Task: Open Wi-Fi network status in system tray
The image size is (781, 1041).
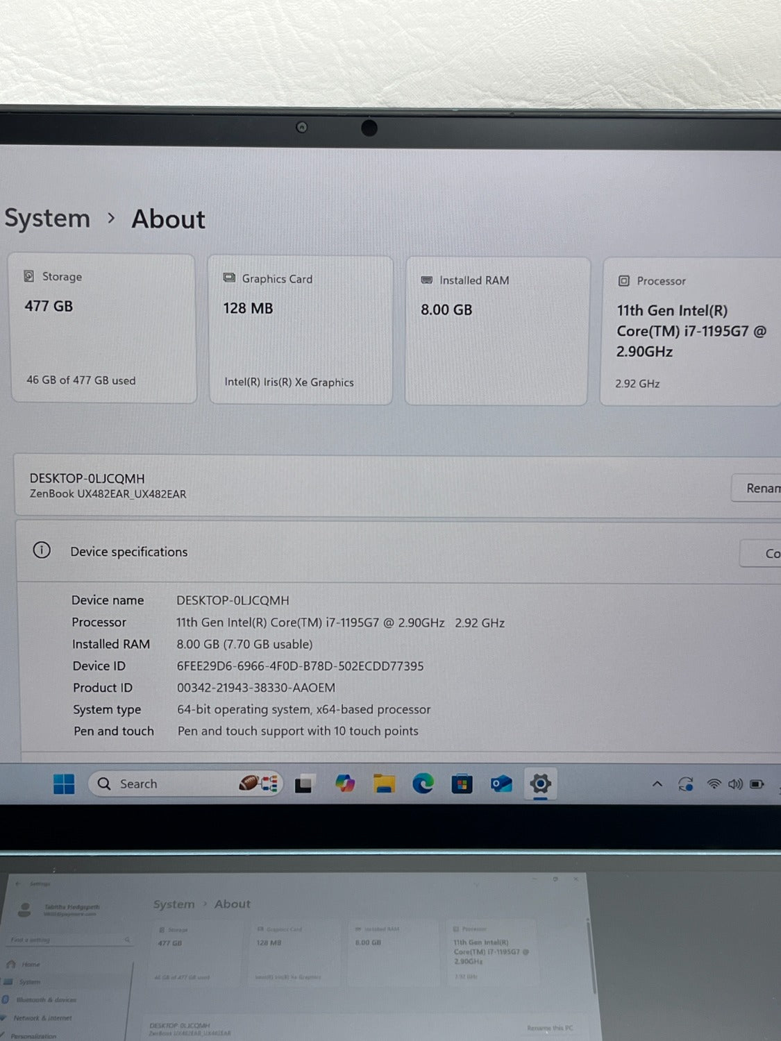Action: click(714, 784)
